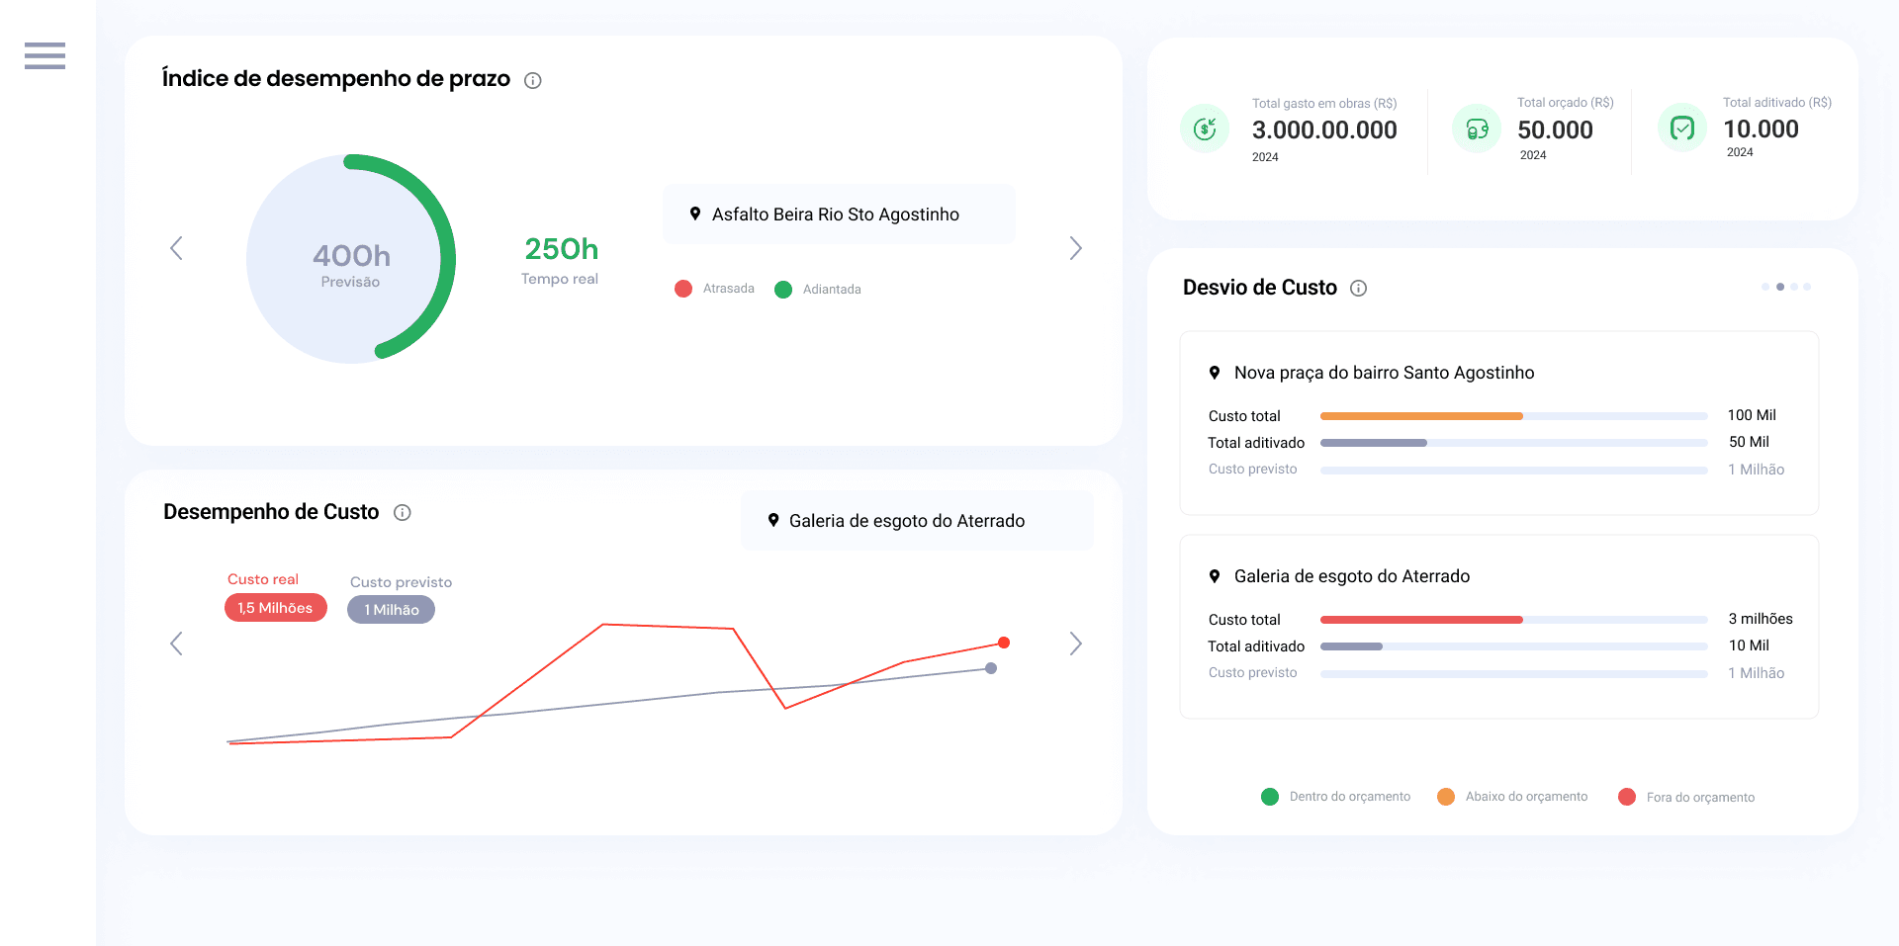Click the red endpoint of custo real line
Viewport: 1899px width, 946px height.
[x=1004, y=643]
